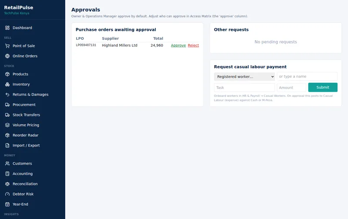Reject the Highland Millers Ltd order

(193, 46)
